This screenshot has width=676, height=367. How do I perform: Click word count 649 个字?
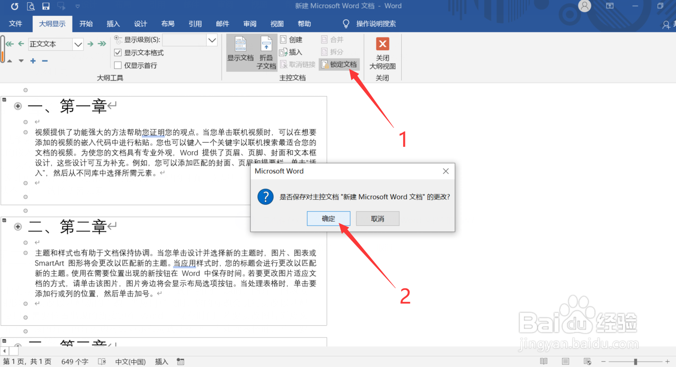75,362
